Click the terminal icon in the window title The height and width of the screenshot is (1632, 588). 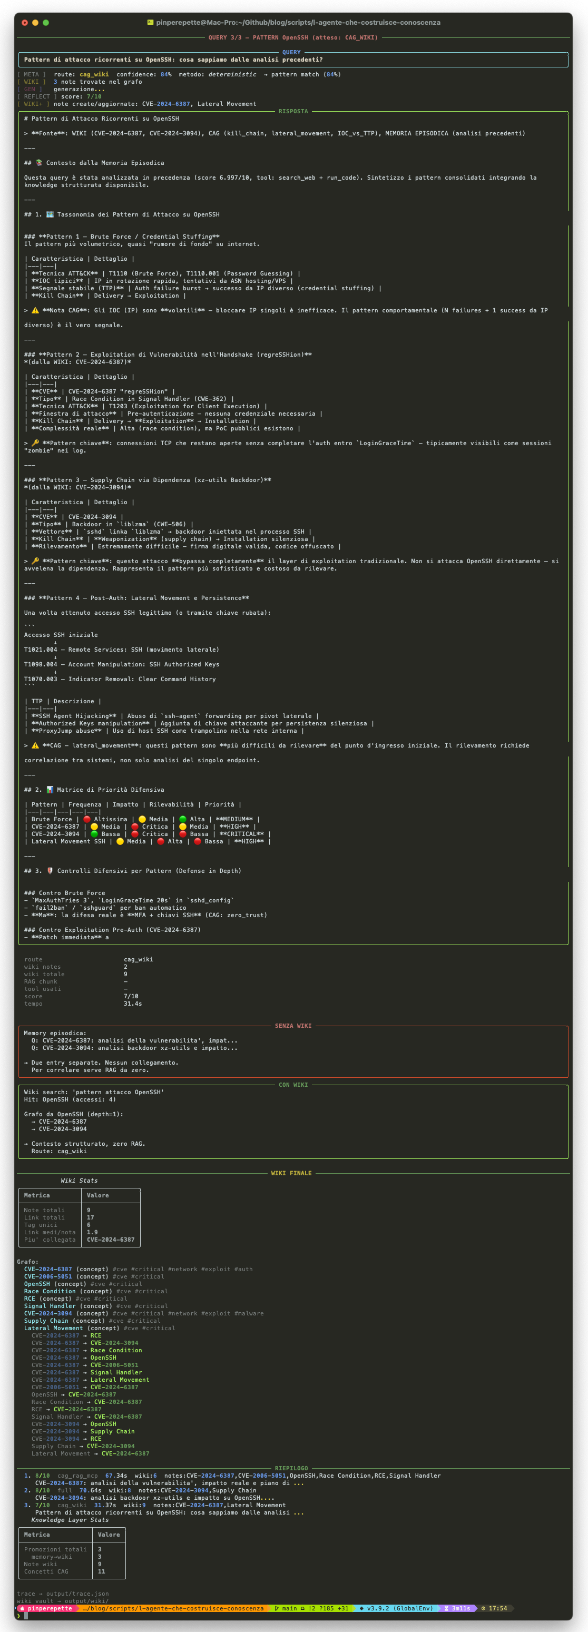pyautogui.click(x=150, y=22)
